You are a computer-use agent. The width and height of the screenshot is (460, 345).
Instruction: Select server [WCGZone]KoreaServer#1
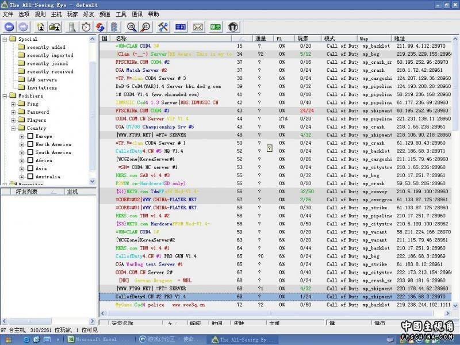click(275, 159)
